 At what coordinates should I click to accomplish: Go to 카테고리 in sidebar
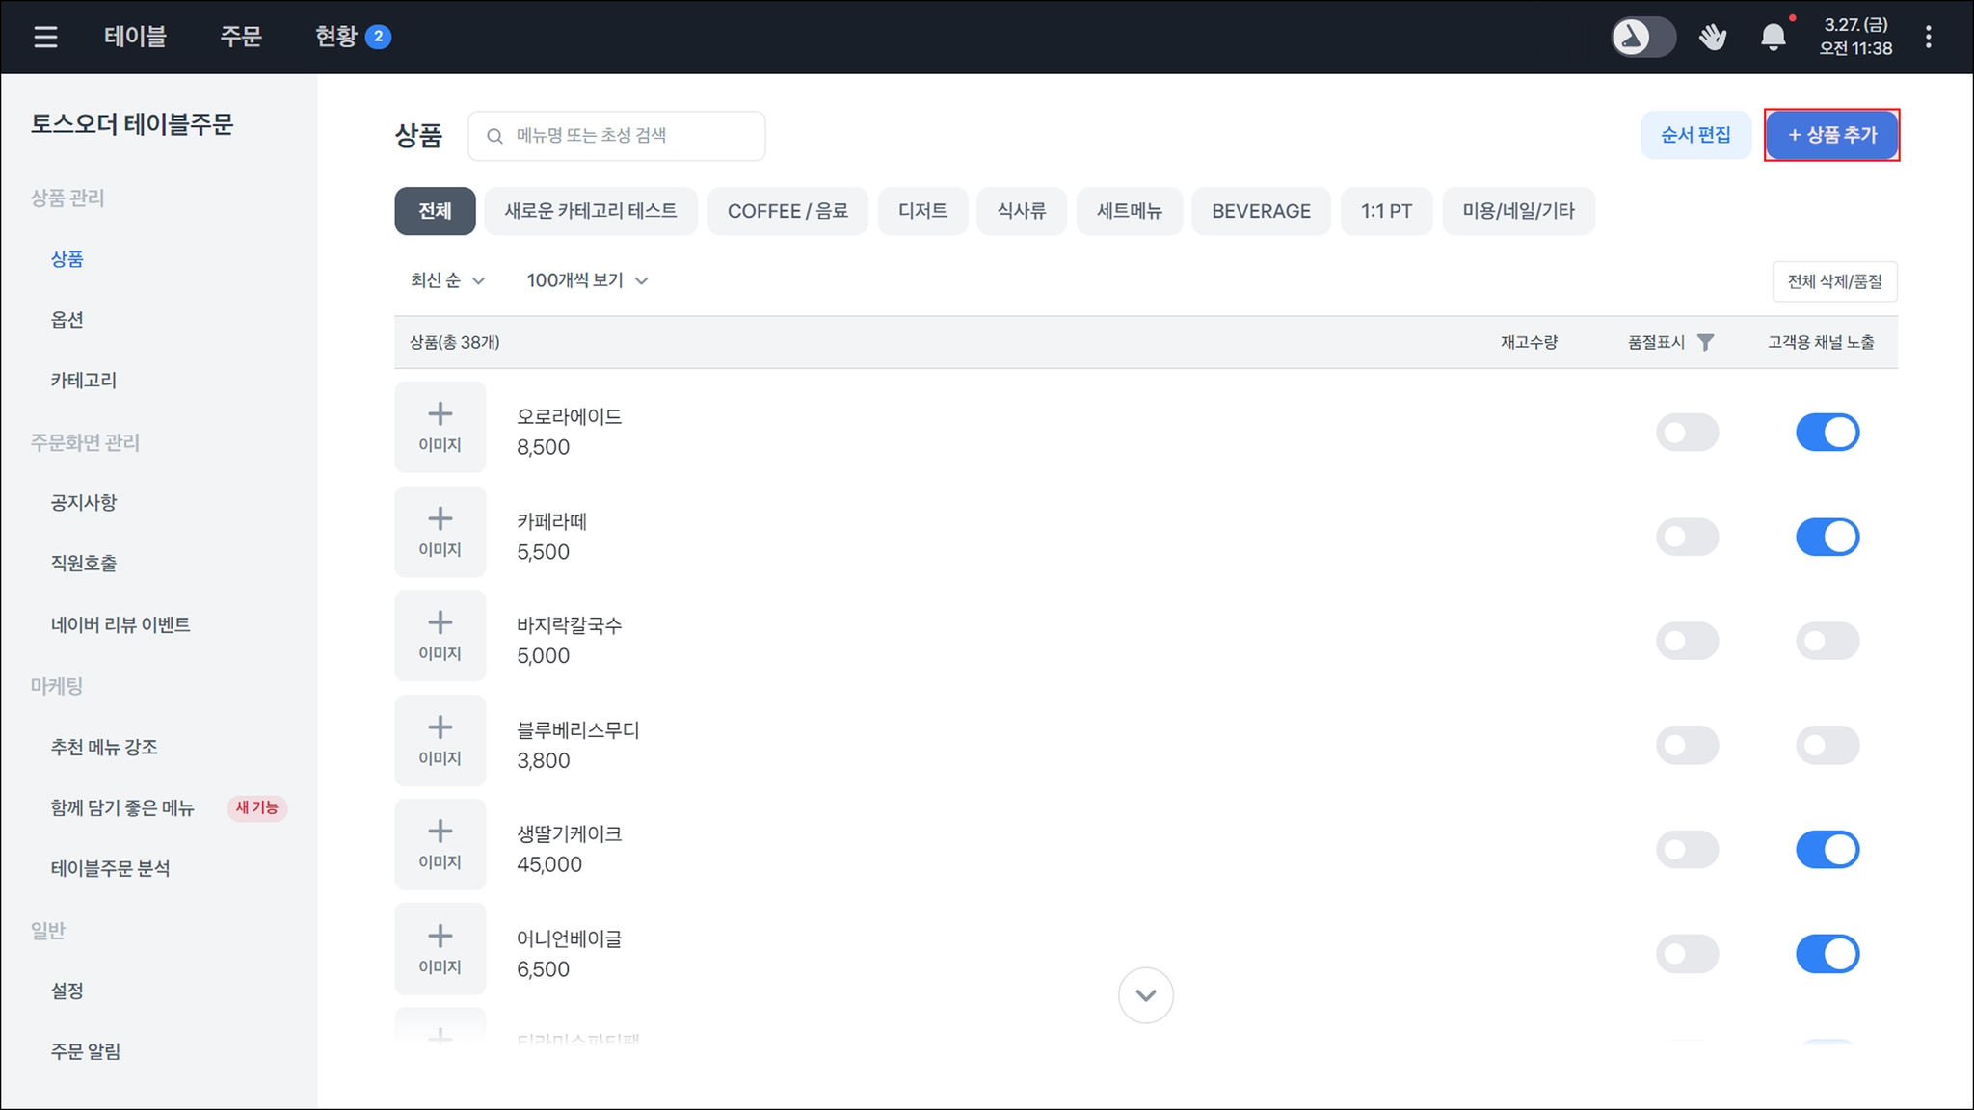(84, 380)
